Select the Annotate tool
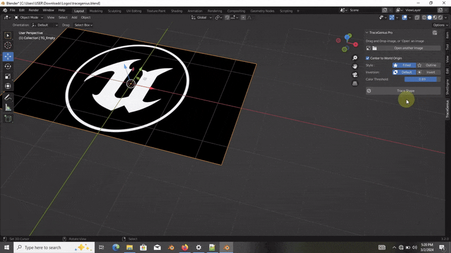The image size is (451, 253). [x=8, y=97]
